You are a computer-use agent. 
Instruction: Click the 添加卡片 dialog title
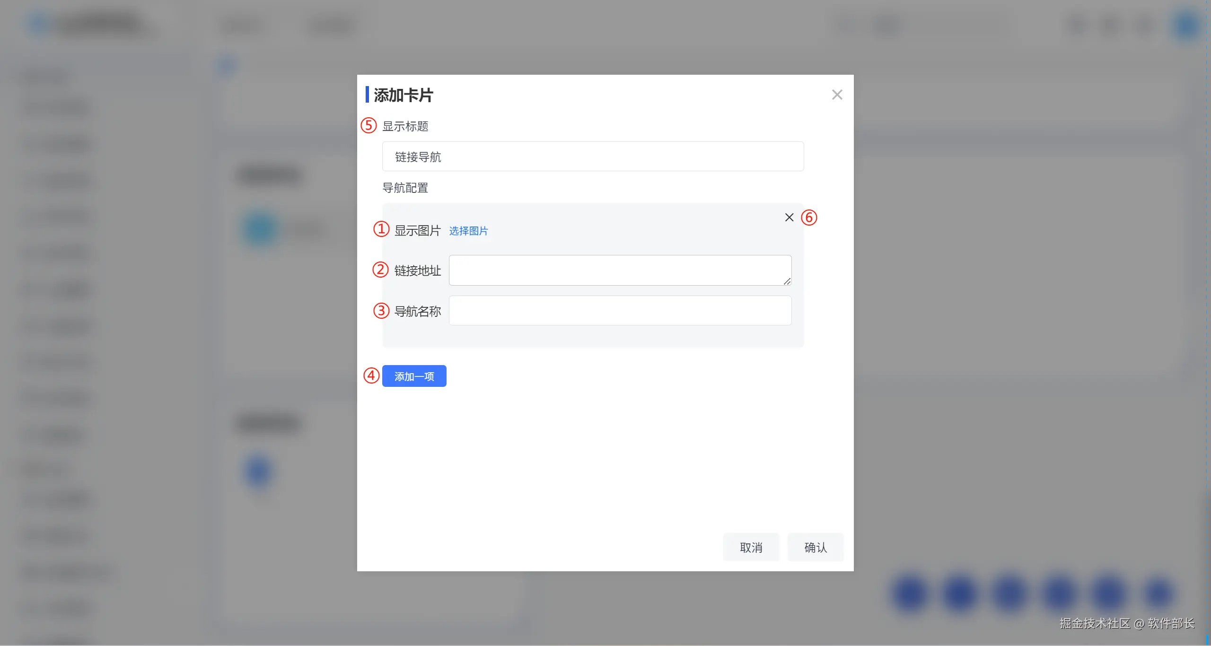(403, 95)
